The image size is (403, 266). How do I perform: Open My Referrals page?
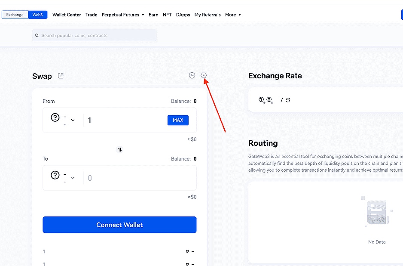coord(208,15)
